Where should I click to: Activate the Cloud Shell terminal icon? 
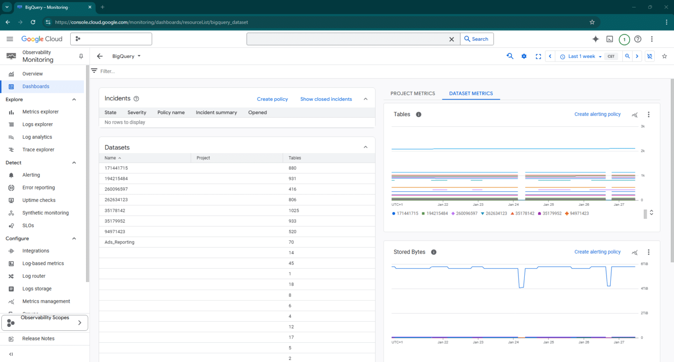[609, 39]
